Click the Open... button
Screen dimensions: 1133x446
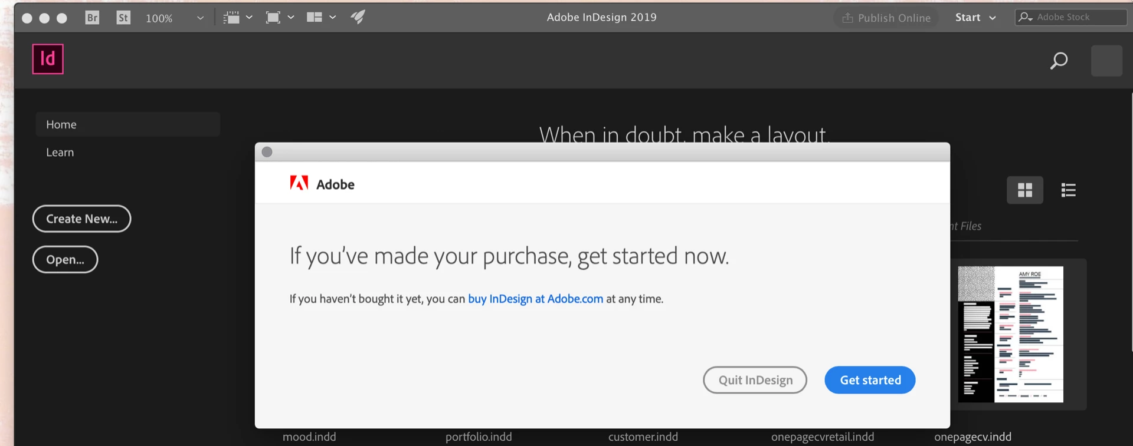pyautogui.click(x=65, y=259)
